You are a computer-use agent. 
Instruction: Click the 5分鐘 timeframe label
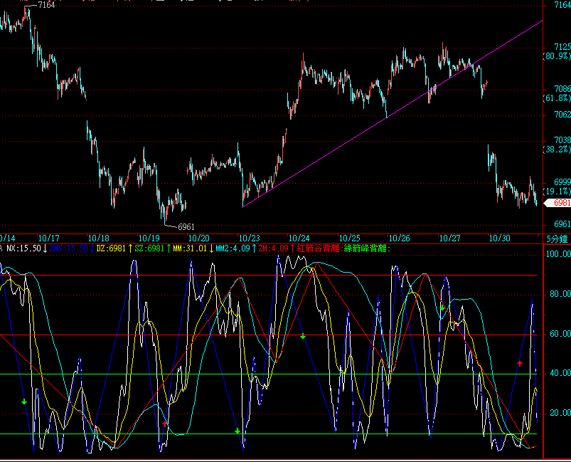(x=557, y=238)
